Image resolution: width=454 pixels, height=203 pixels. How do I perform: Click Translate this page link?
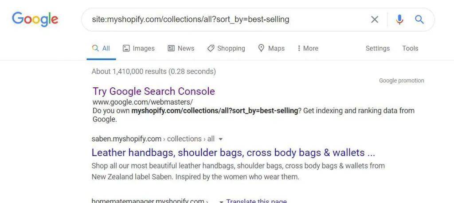(257, 201)
